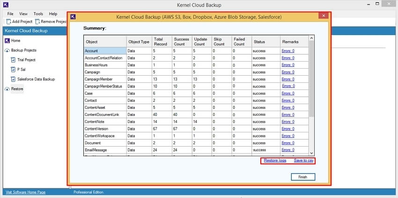Click the Success Count column header
Image resolution: width=398 pixels, height=198 pixels.
182,42
